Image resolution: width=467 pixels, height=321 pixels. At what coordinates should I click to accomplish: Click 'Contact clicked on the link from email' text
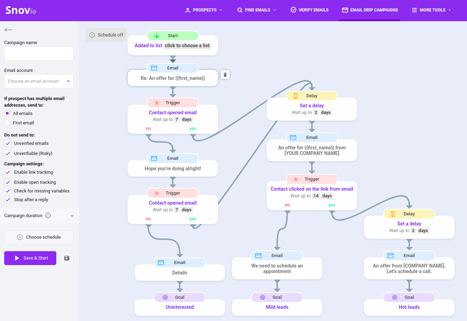click(x=312, y=189)
